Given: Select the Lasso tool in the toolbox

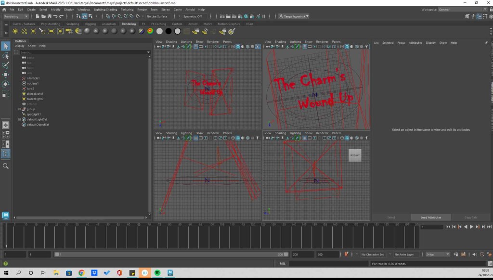Looking at the screenshot, I should pos(6,55).
